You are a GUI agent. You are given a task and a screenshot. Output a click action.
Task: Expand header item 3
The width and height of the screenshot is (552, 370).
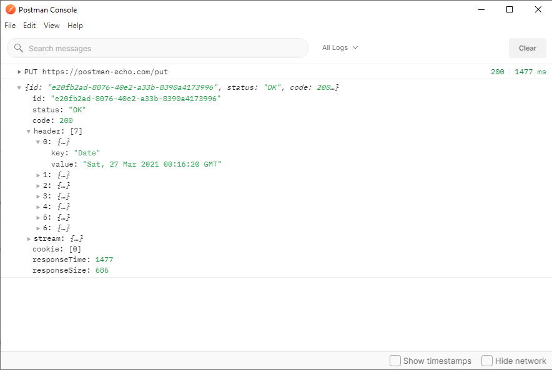tap(38, 196)
